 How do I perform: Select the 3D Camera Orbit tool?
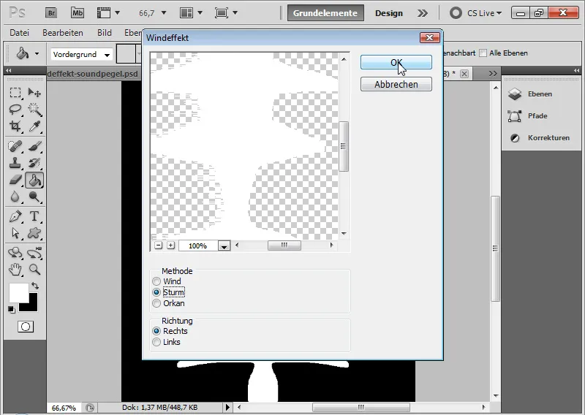(34, 253)
